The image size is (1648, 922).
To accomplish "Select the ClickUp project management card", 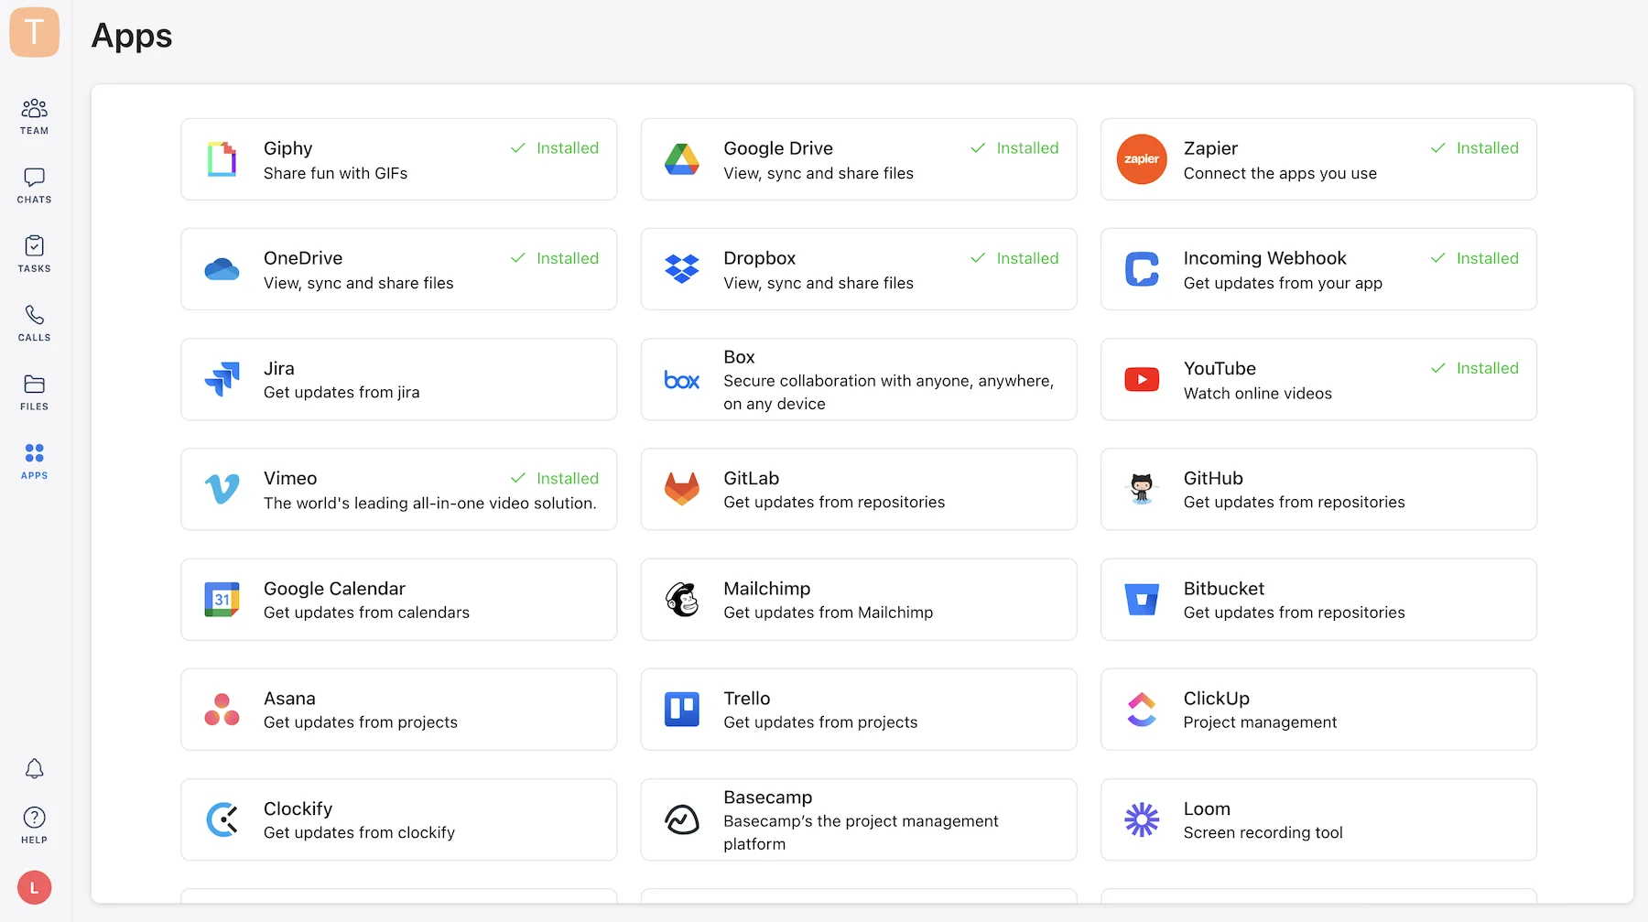I will point(1318,709).
